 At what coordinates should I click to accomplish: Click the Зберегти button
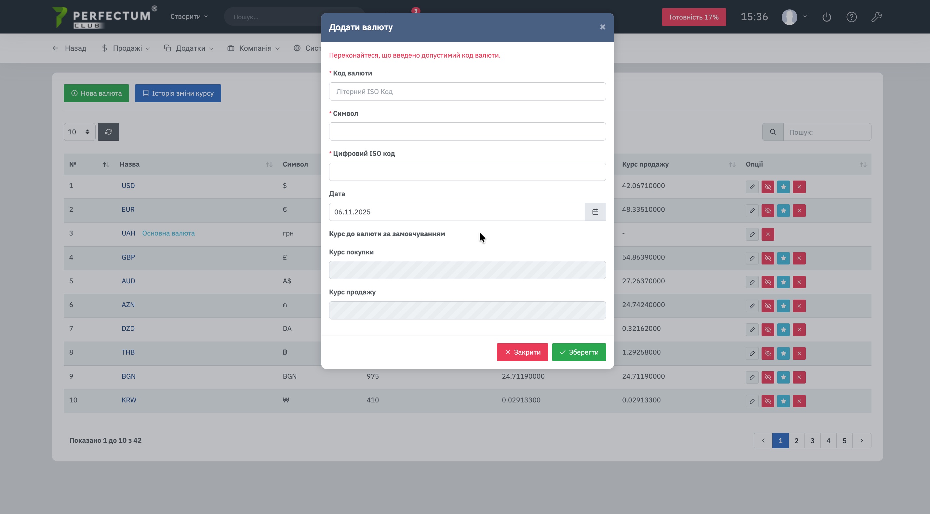(578, 352)
